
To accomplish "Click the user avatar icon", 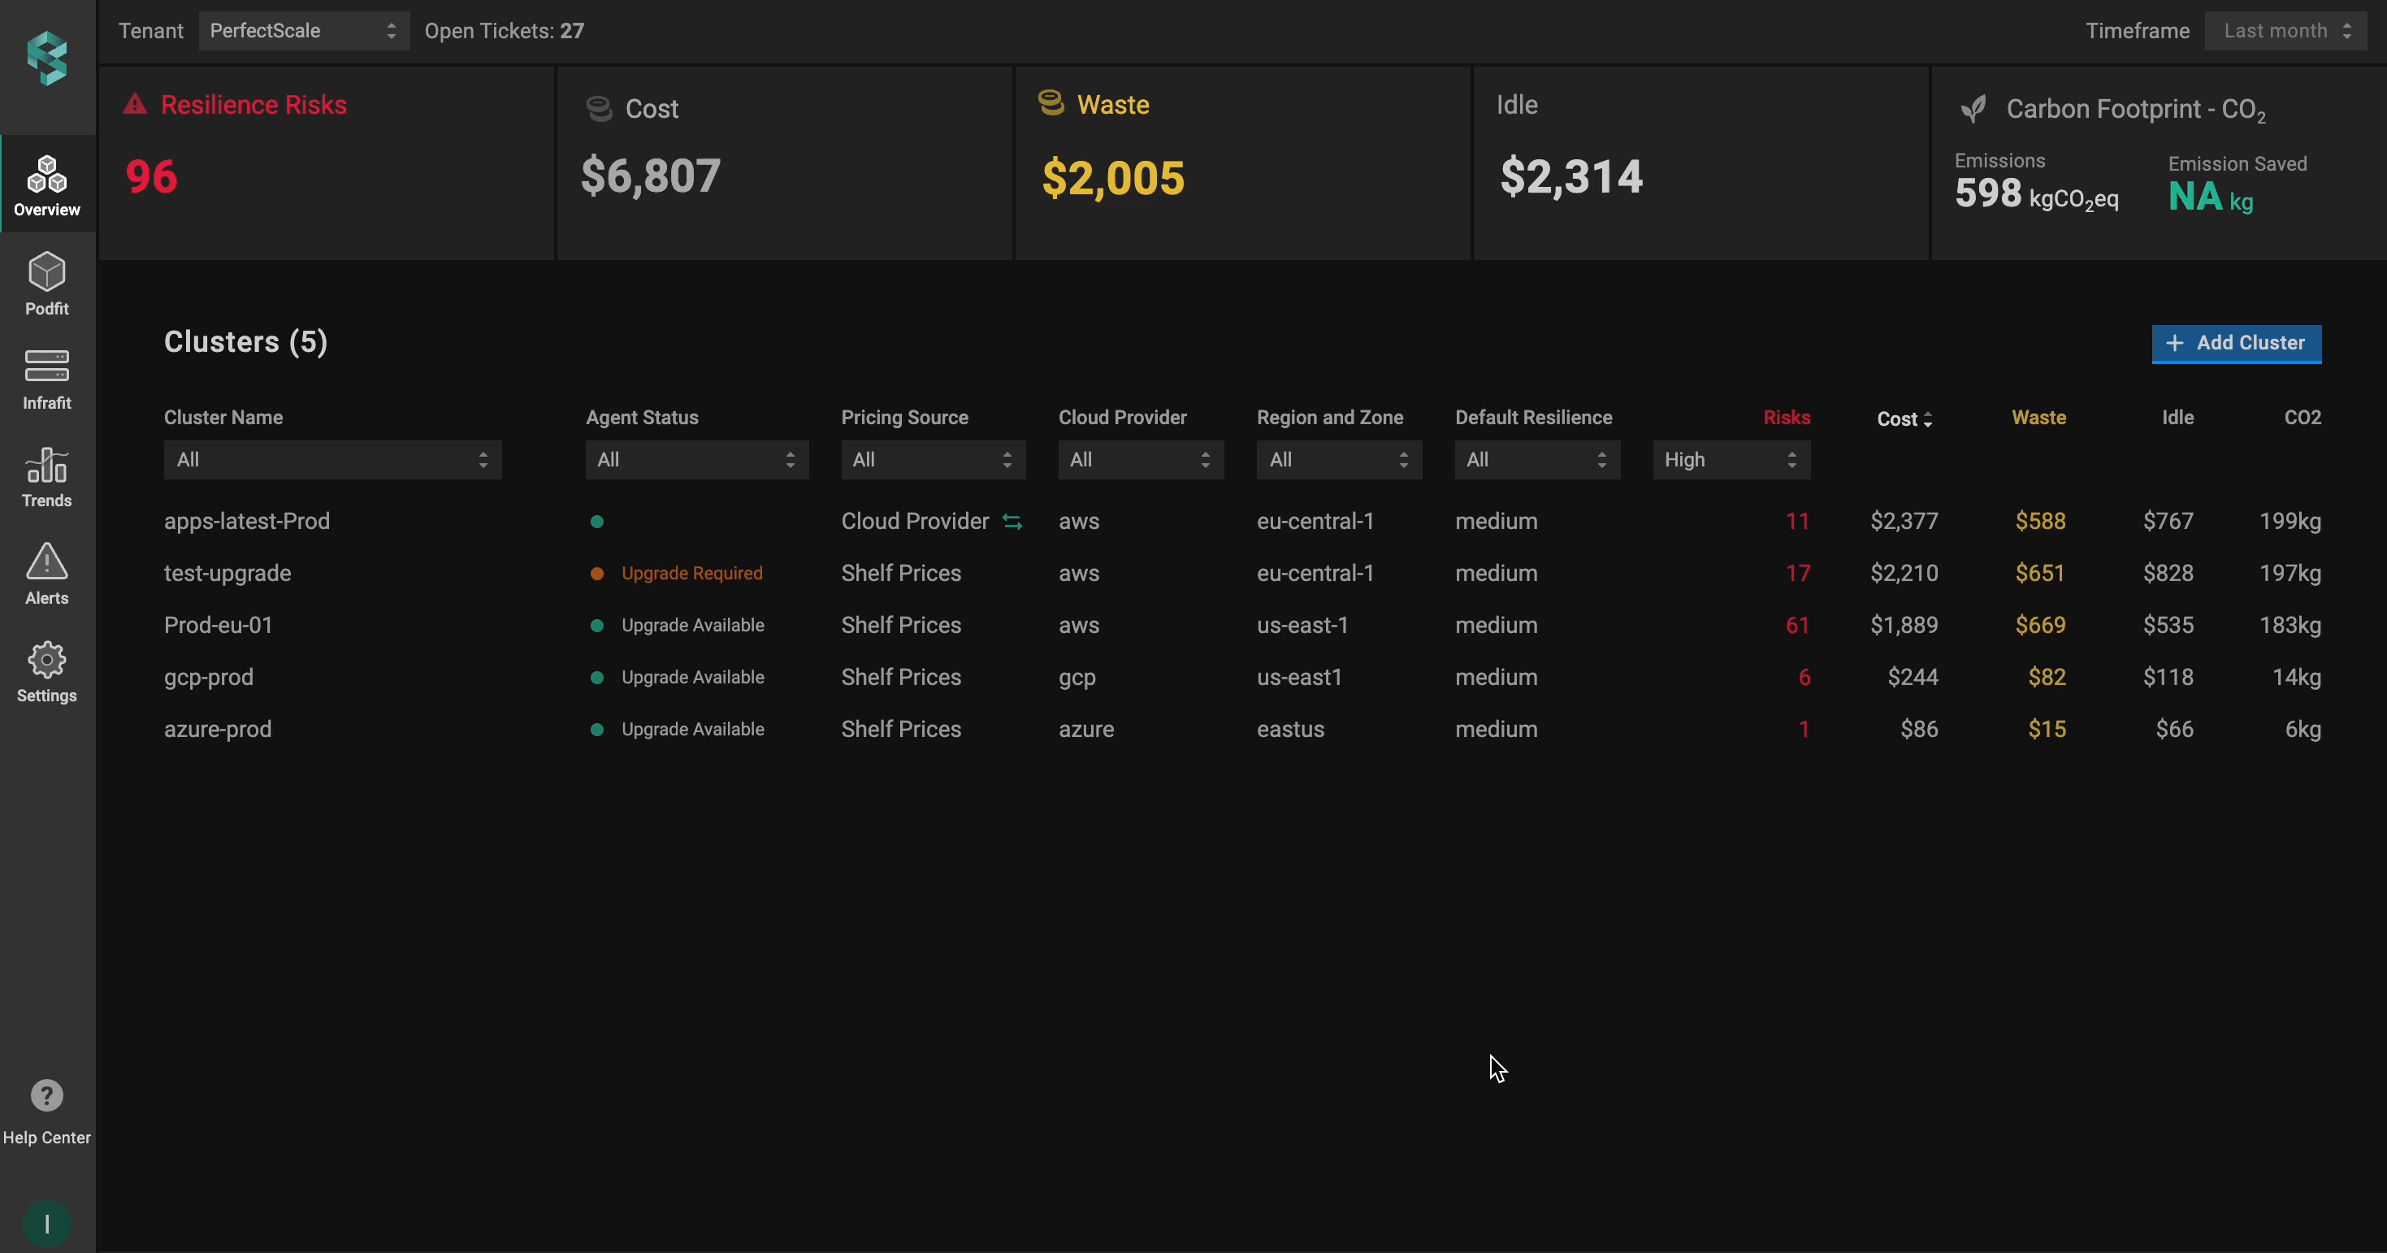I will (x=46, y=1224).
